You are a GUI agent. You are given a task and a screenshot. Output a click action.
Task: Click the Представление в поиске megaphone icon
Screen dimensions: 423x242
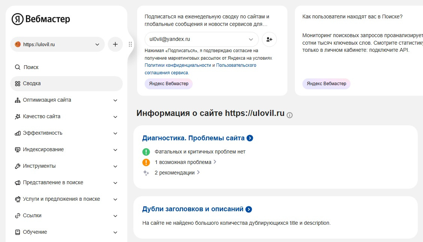[x=18, y=183]
